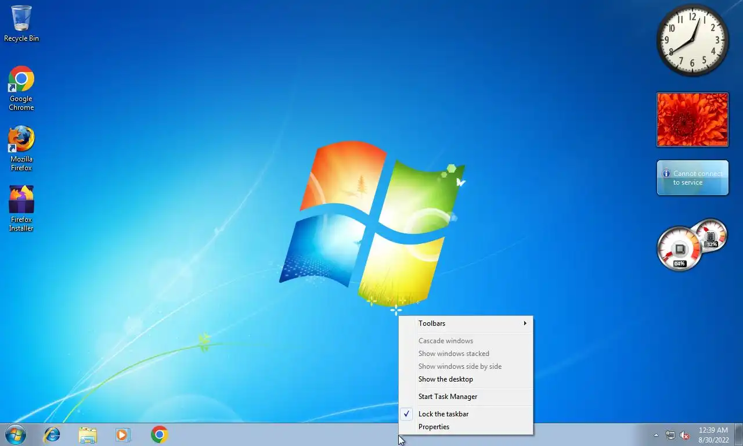The width and height of the screenshot is (743, 446).
Task: Launch Chrome from the taskbar
Action: click(x=159, y=434)
